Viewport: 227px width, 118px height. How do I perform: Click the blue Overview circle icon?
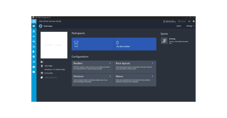[x=40, y=26]
